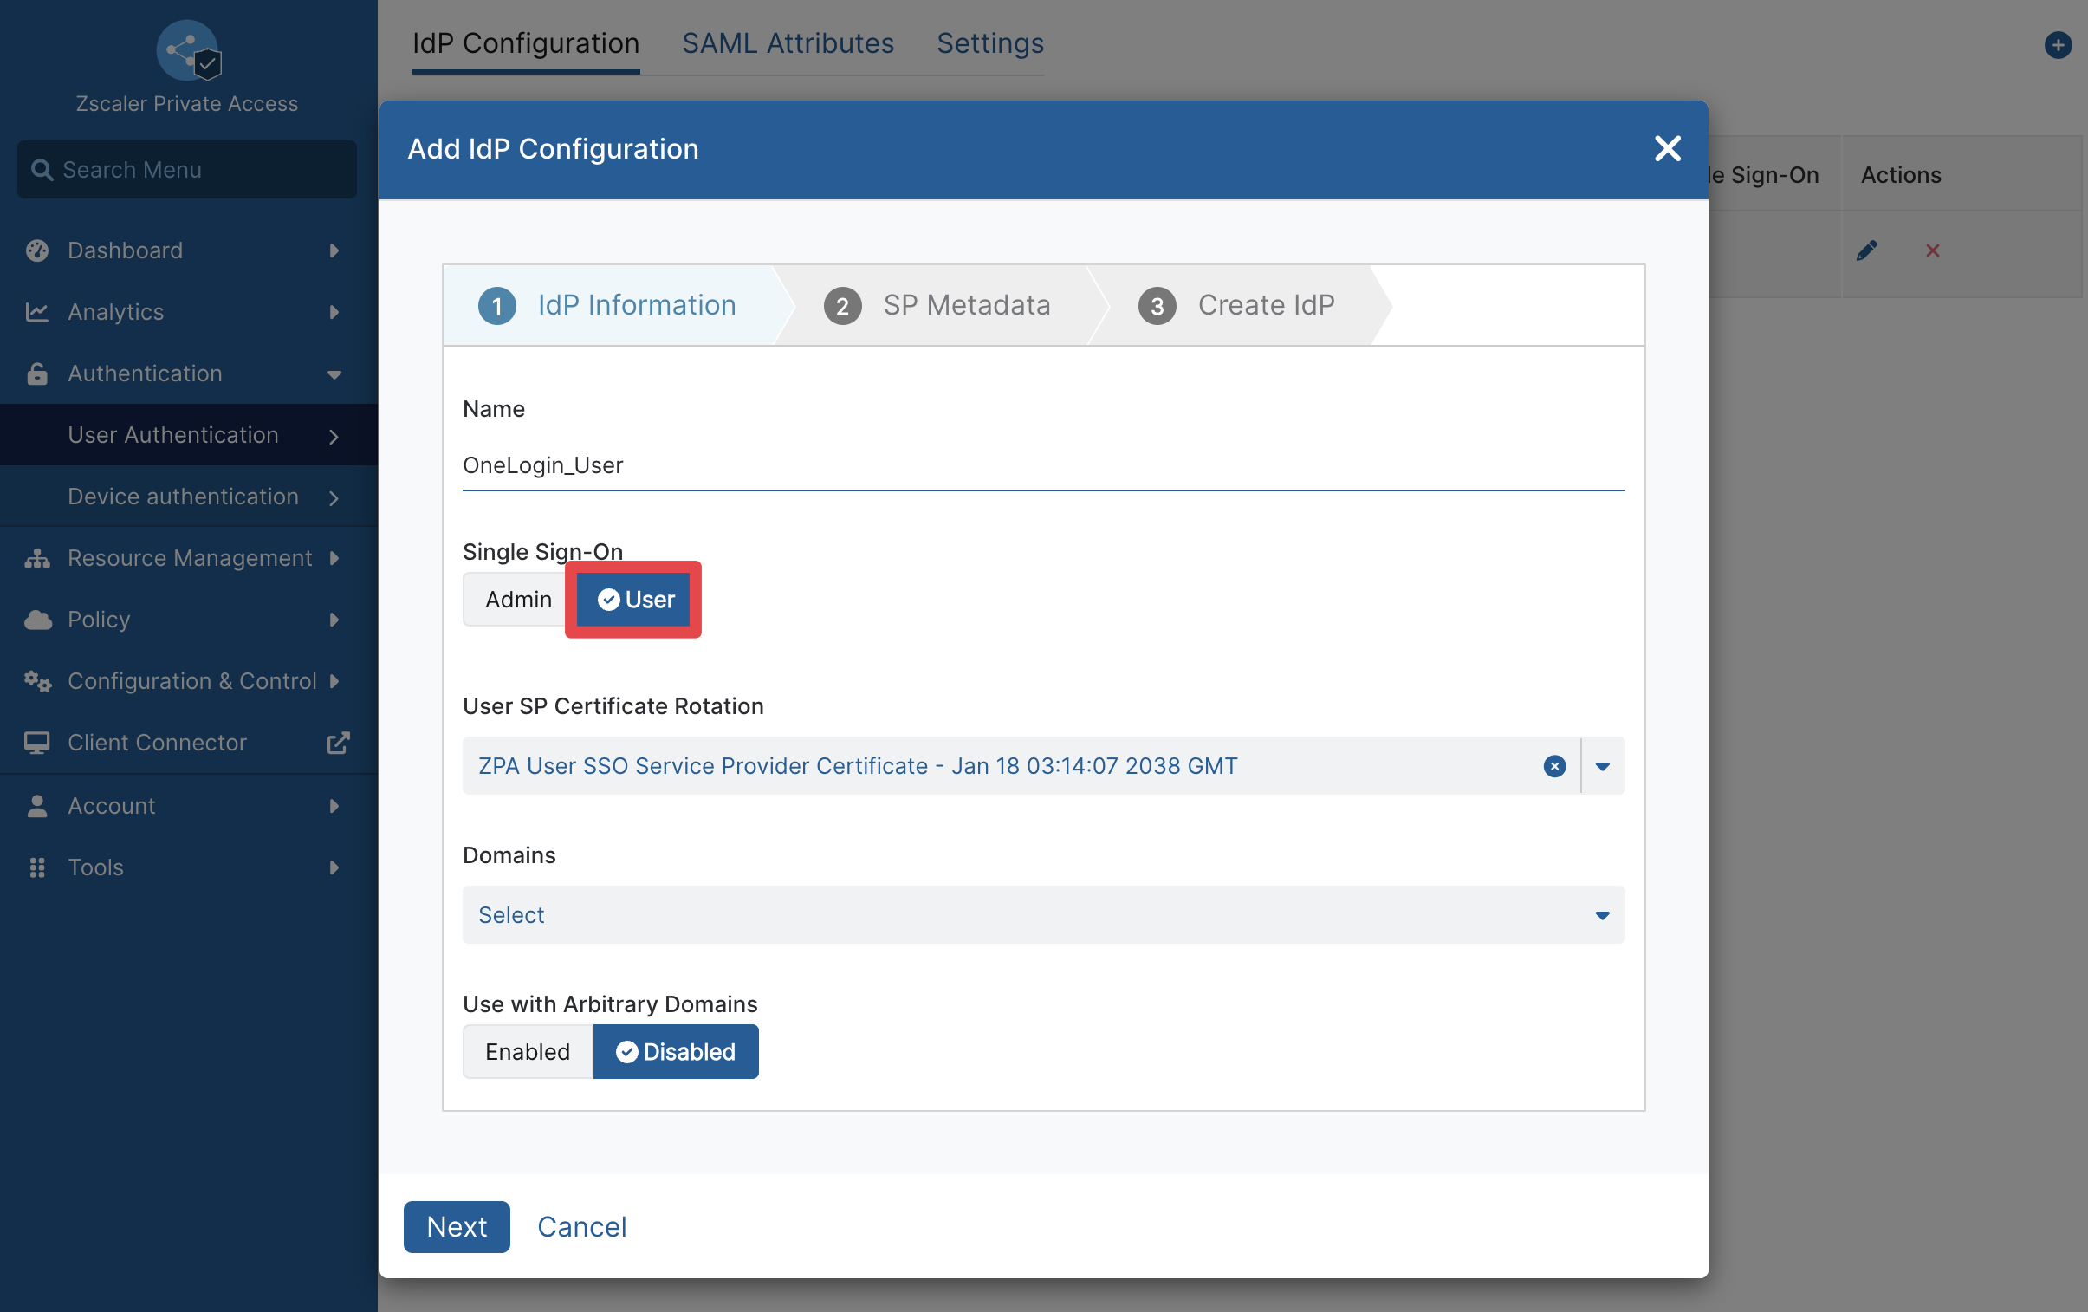
Task: Click the Name input field
Action: 1043,465
